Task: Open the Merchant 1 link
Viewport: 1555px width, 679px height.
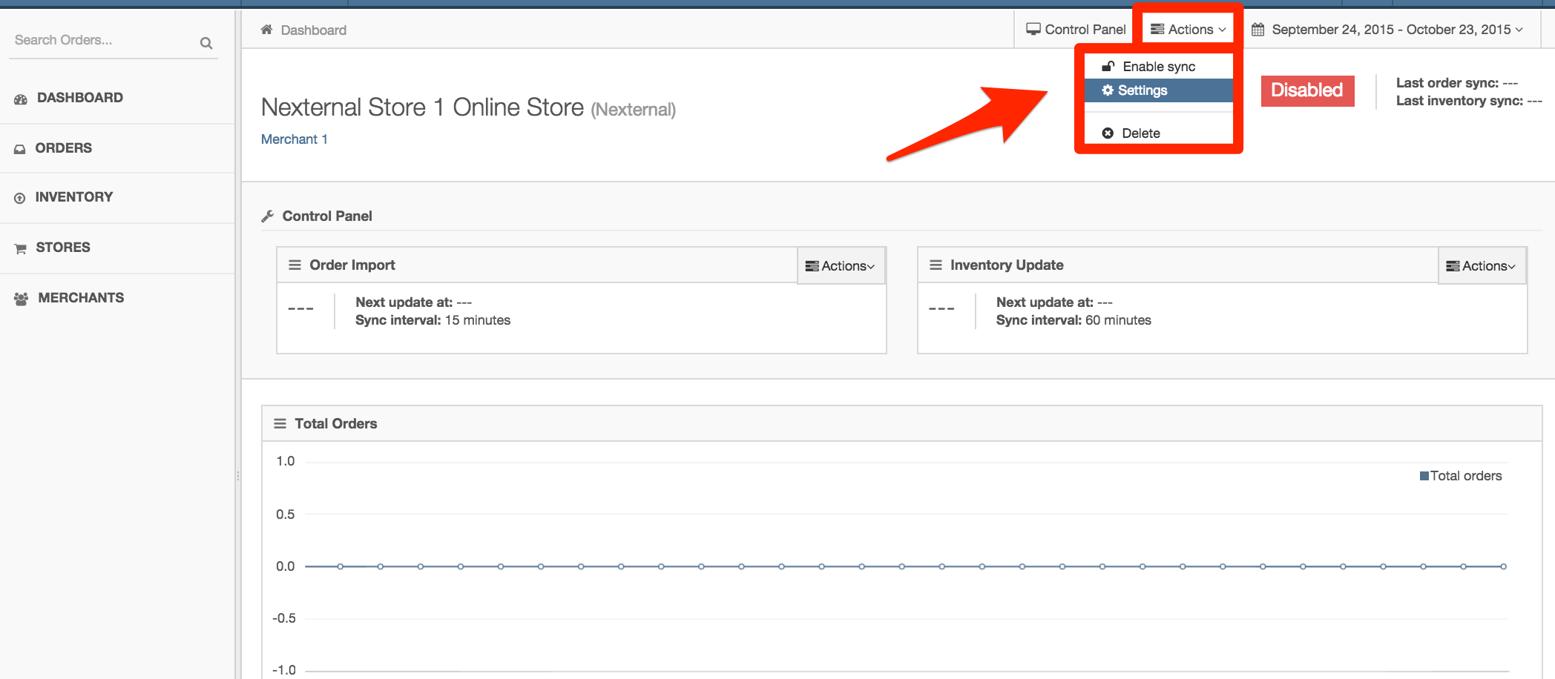Action: pyautogui.click(x=294, y=139)
